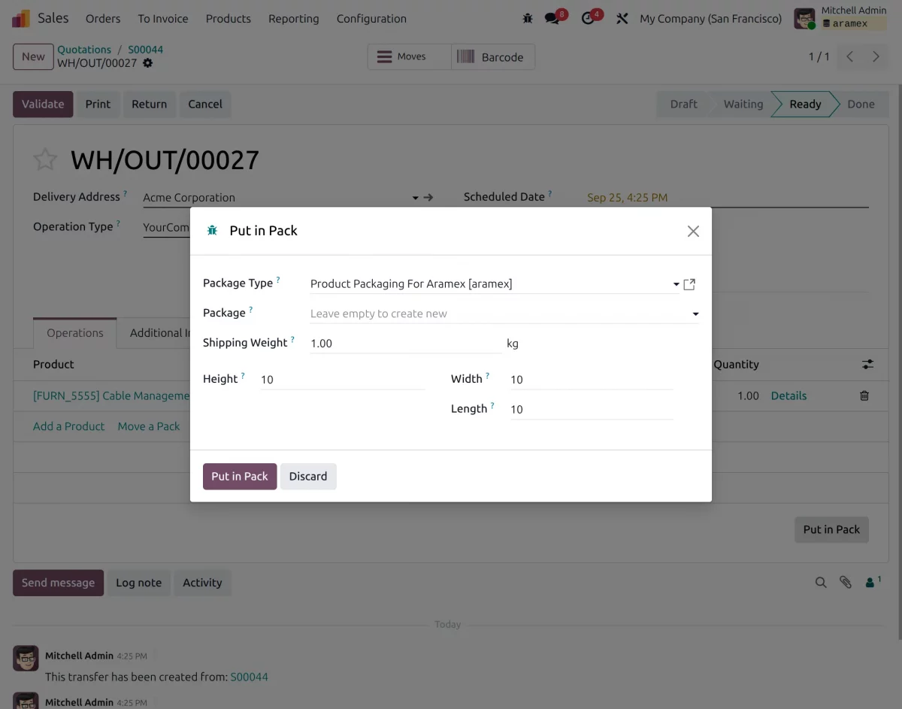Click Put in Pack button in dialog footer
902x709 pixels.
point(240,477)
